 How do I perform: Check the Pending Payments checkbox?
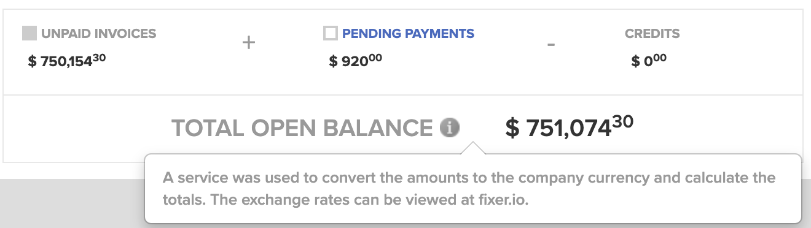[331, 33]
